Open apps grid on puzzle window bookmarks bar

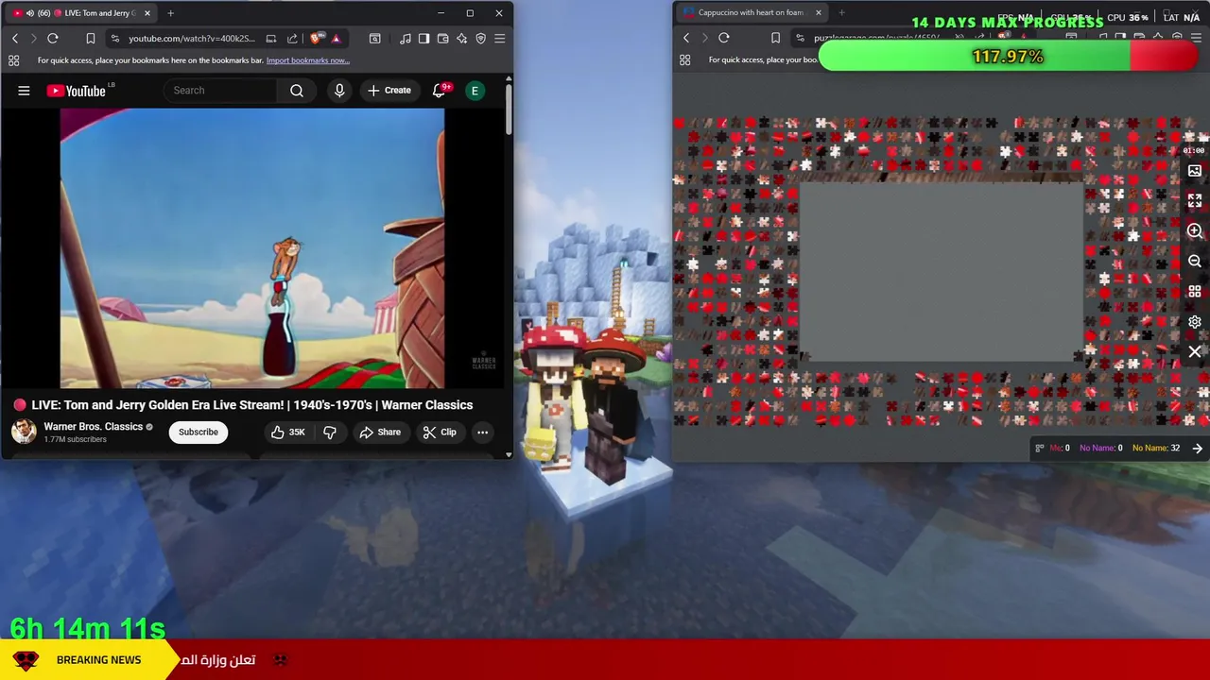684,60
